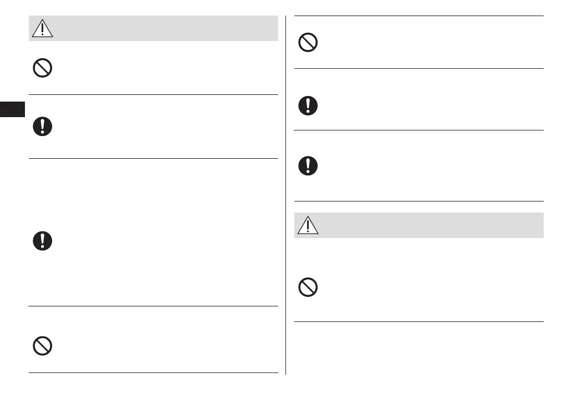This screenshot has width=572, height=403.
Task: Click the left gray warning header bar
Action: pos(166,28)
